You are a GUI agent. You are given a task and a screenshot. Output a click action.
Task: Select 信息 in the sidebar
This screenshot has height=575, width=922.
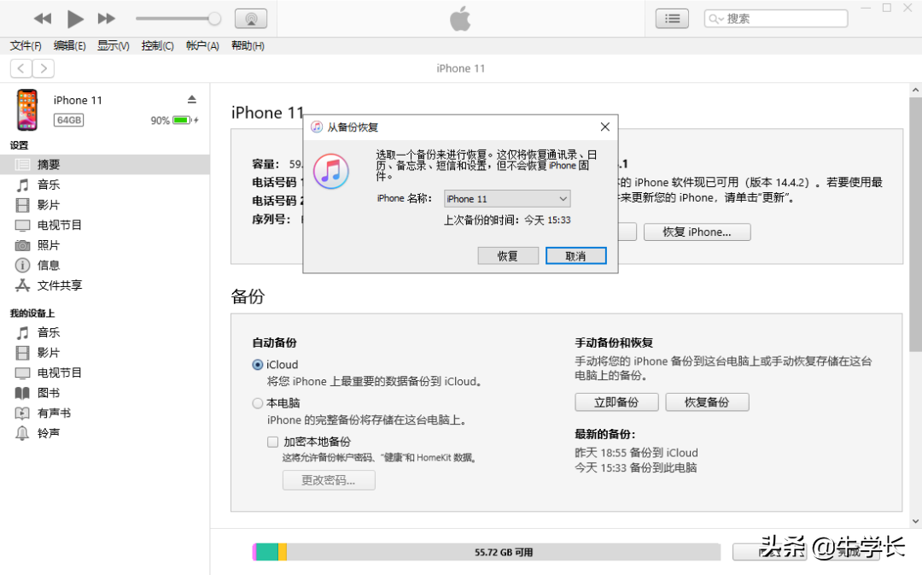[105, 265]
